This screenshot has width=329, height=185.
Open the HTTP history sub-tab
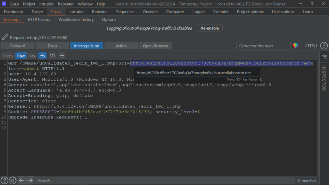tap(39, 19)
